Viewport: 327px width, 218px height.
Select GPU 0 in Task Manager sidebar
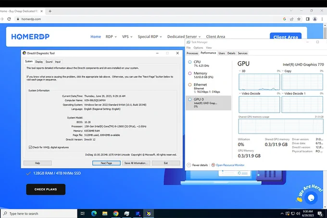pos(209,103)
